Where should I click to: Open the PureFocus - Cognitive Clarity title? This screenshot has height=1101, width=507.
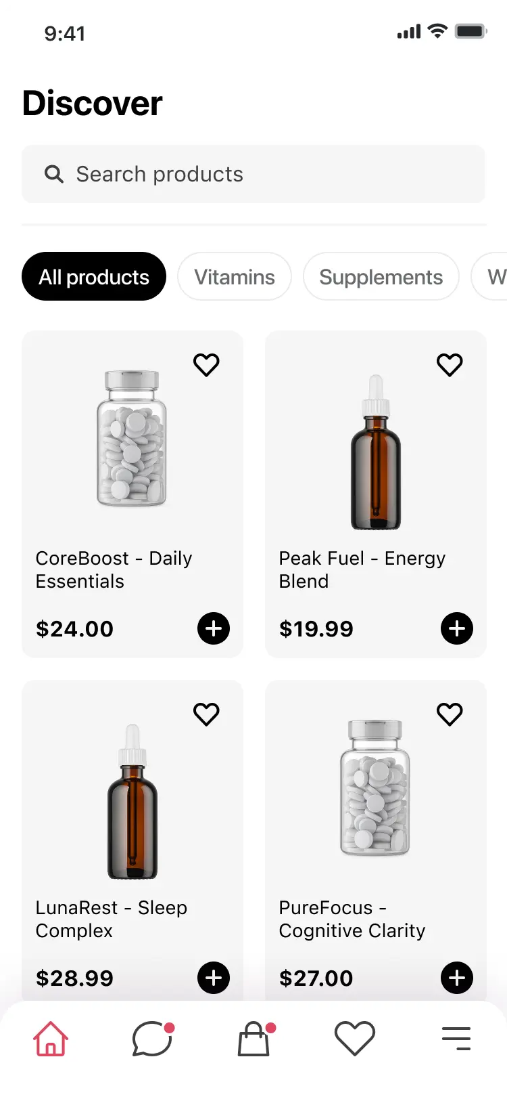(x=352, y=919)
